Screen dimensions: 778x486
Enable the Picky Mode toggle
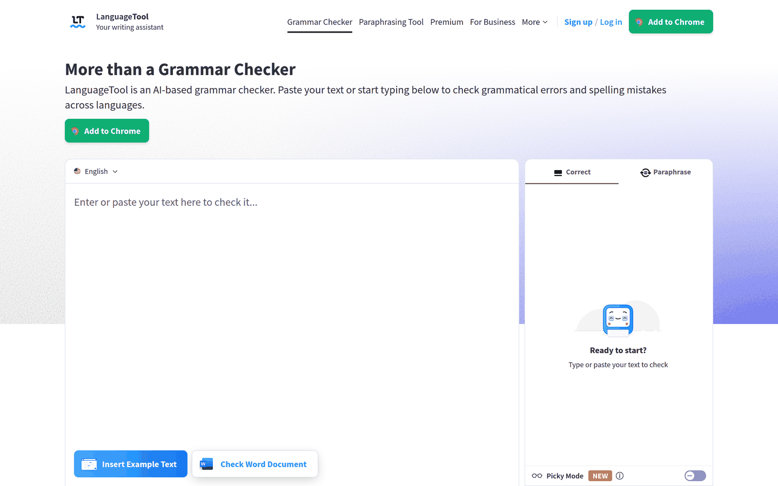(x=695, y=476)
